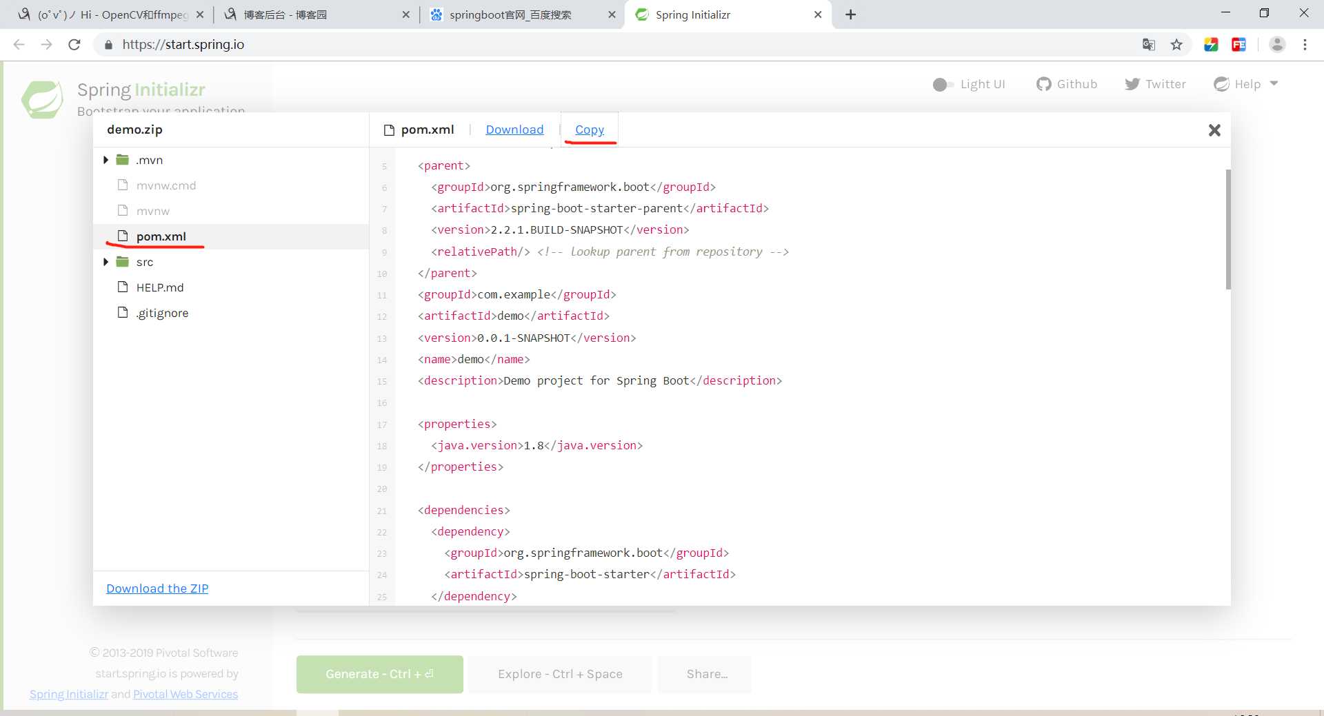Open the Github link in header

pos(1067,84)
